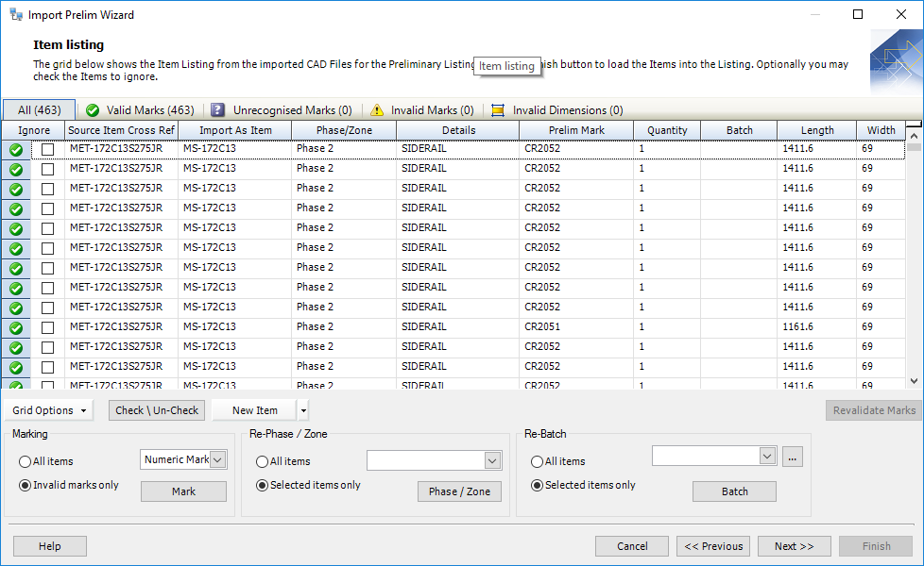The width and height of the screenshot is (924, 566).
Task: Click the Check \ Un-Check button
Action: pyautogui.click(x=157, y=410)
